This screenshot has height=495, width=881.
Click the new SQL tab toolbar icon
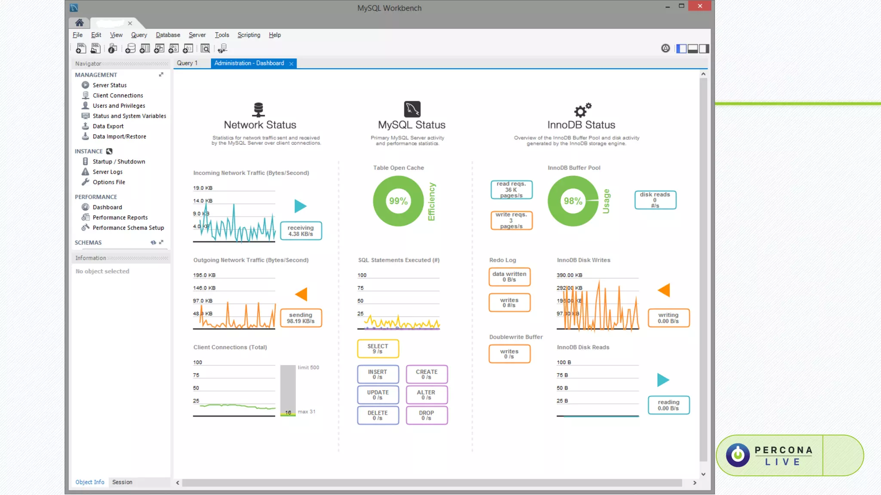[x=81, y=49]
